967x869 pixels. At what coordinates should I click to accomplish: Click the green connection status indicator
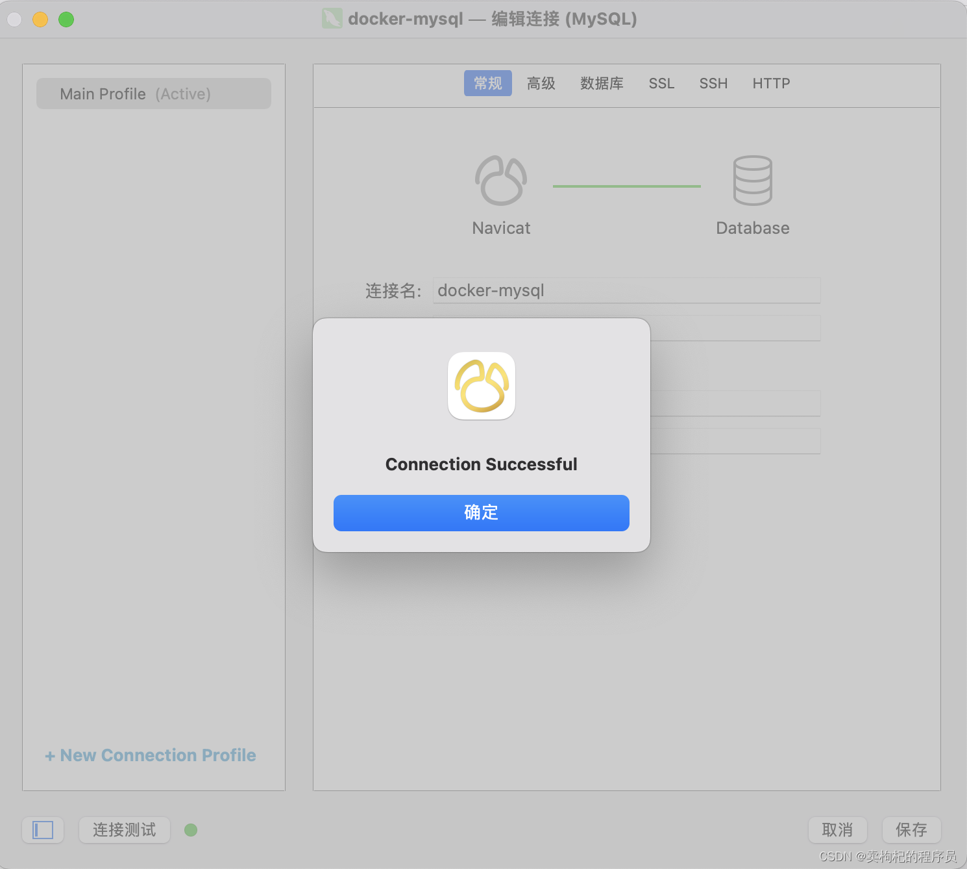click(191, 830)
